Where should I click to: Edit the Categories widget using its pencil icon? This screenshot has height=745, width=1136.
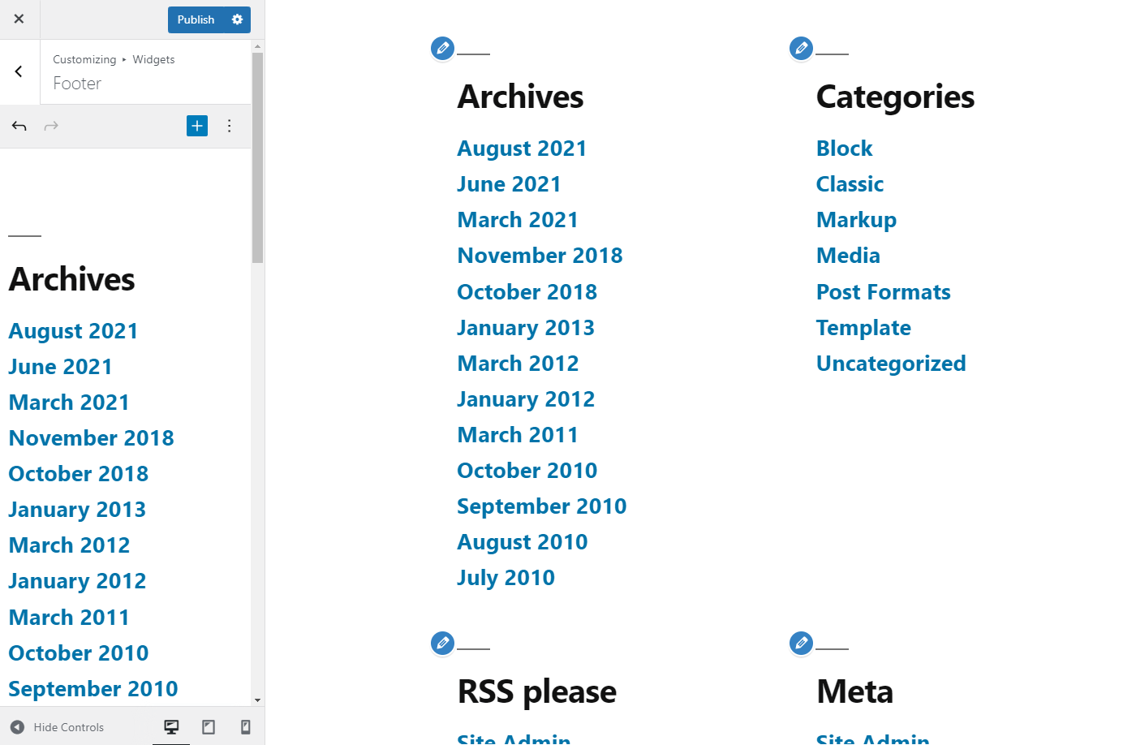[801, 48]
